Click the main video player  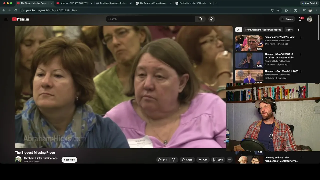pyautogui.click(x=124, y=87)
